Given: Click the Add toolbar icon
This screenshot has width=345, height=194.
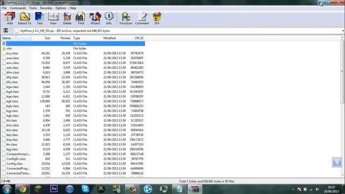Looking at the screenshot, I should tap(10, 18).
